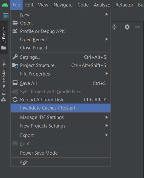This screenshot has width=144, height=178.
Task: Open the 1: Project side tab
Action: (x=4, y=38)
